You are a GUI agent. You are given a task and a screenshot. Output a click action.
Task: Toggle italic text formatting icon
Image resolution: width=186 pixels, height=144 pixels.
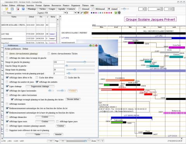coord(81,13)
